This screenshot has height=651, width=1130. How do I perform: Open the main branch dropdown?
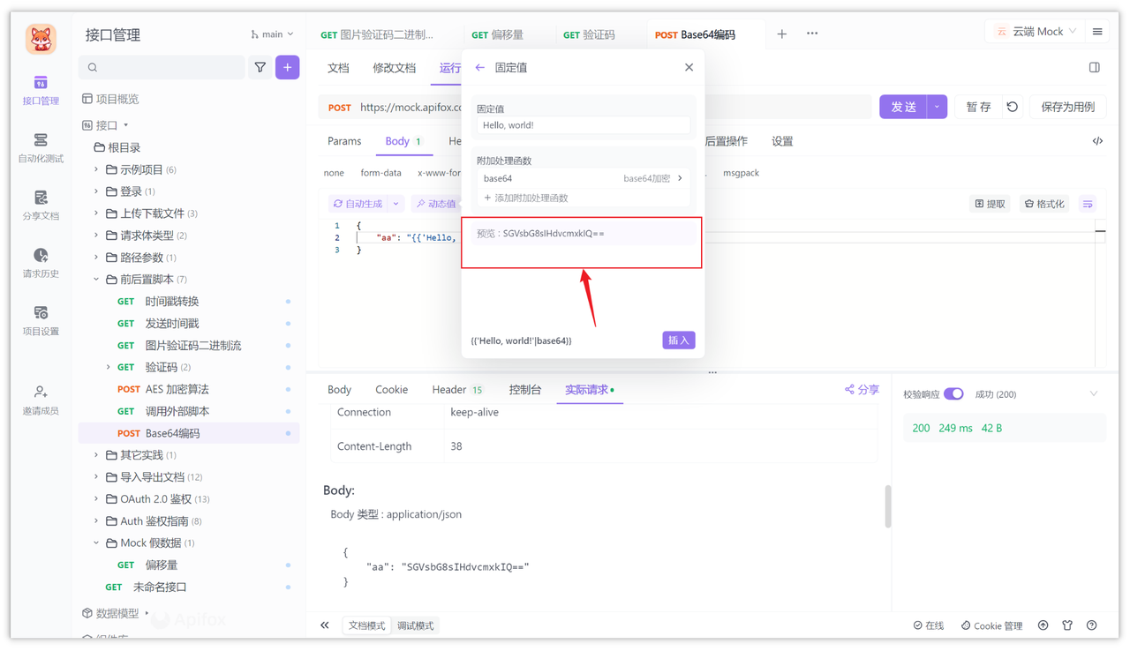[x=272, y=34]
